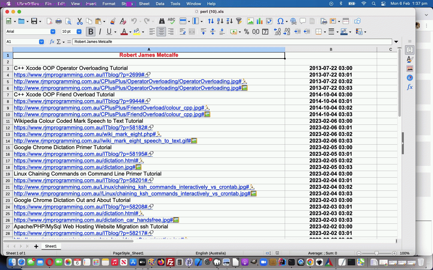This screenshot has height=270, width=433.
Task: Click the Spelling check ABC icon
Action: (x=171, y=21)
